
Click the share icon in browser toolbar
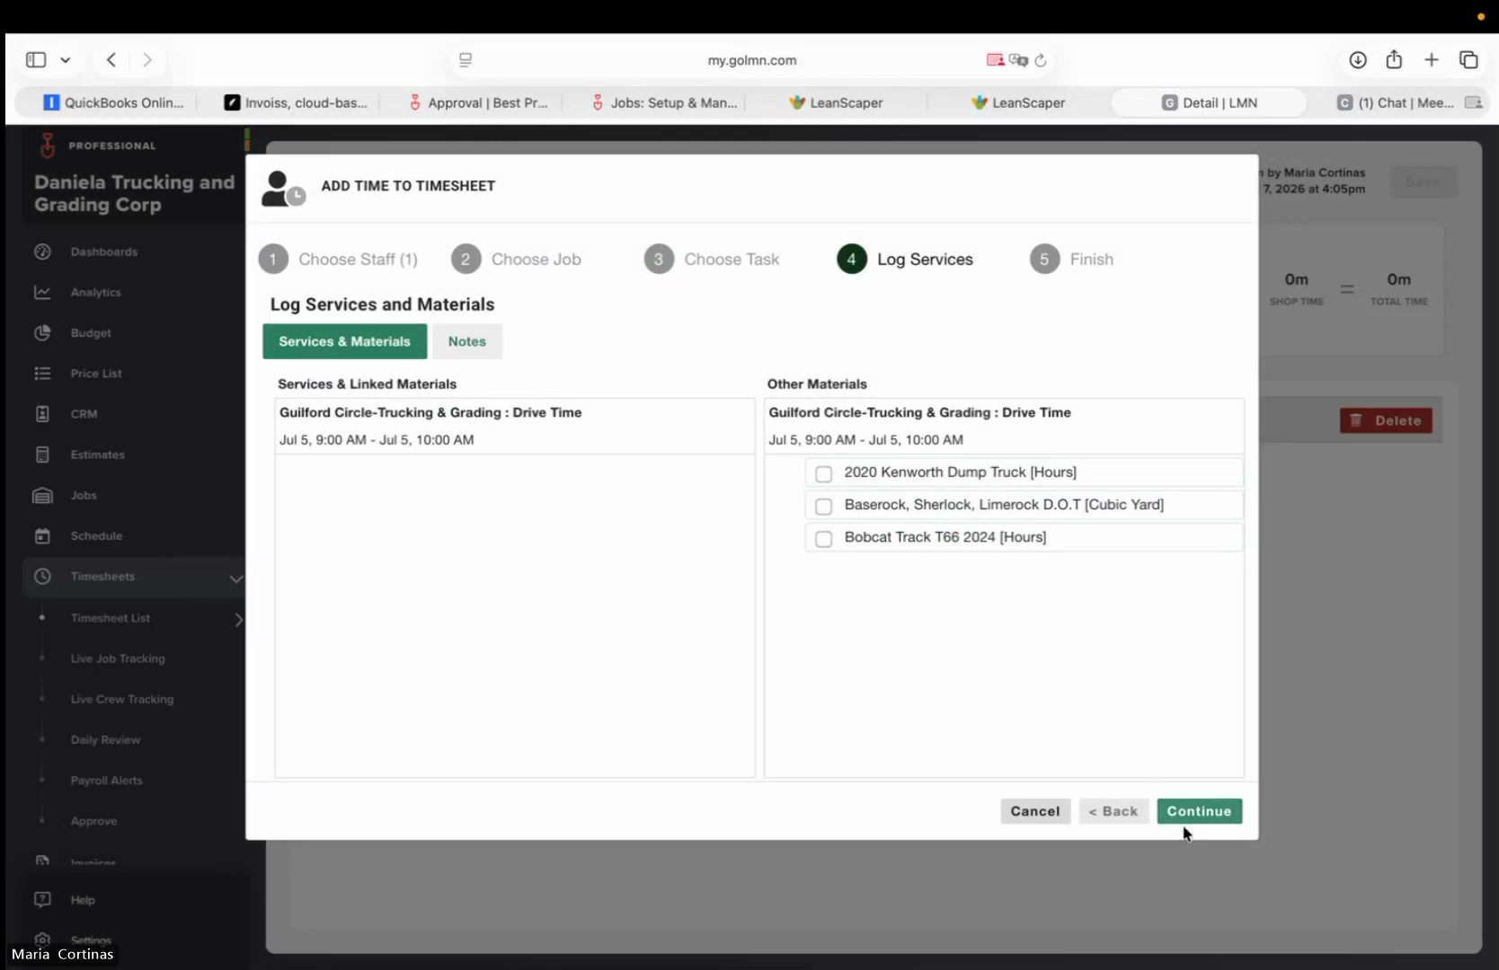pyautogui.click(x=1394, y=59)
